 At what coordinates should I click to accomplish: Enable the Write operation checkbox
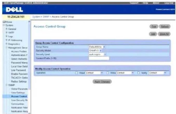[x=107, y=73]
